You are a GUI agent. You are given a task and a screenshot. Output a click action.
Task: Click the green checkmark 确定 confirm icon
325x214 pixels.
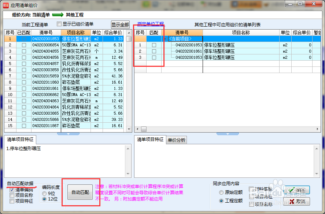coord(291,190)
